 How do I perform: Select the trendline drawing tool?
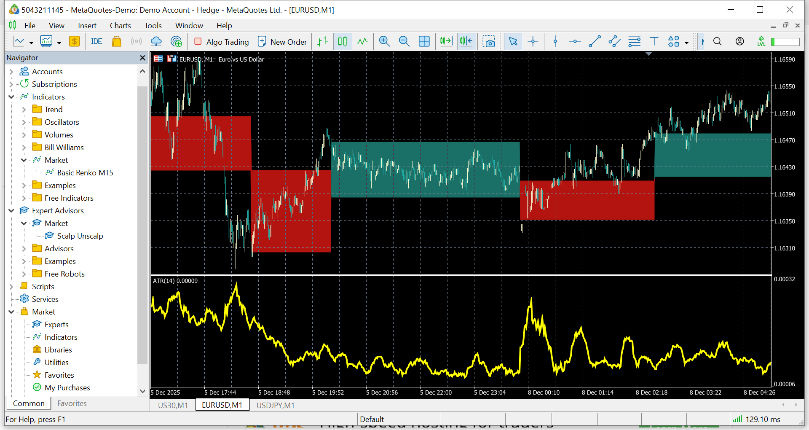[595, 41]
